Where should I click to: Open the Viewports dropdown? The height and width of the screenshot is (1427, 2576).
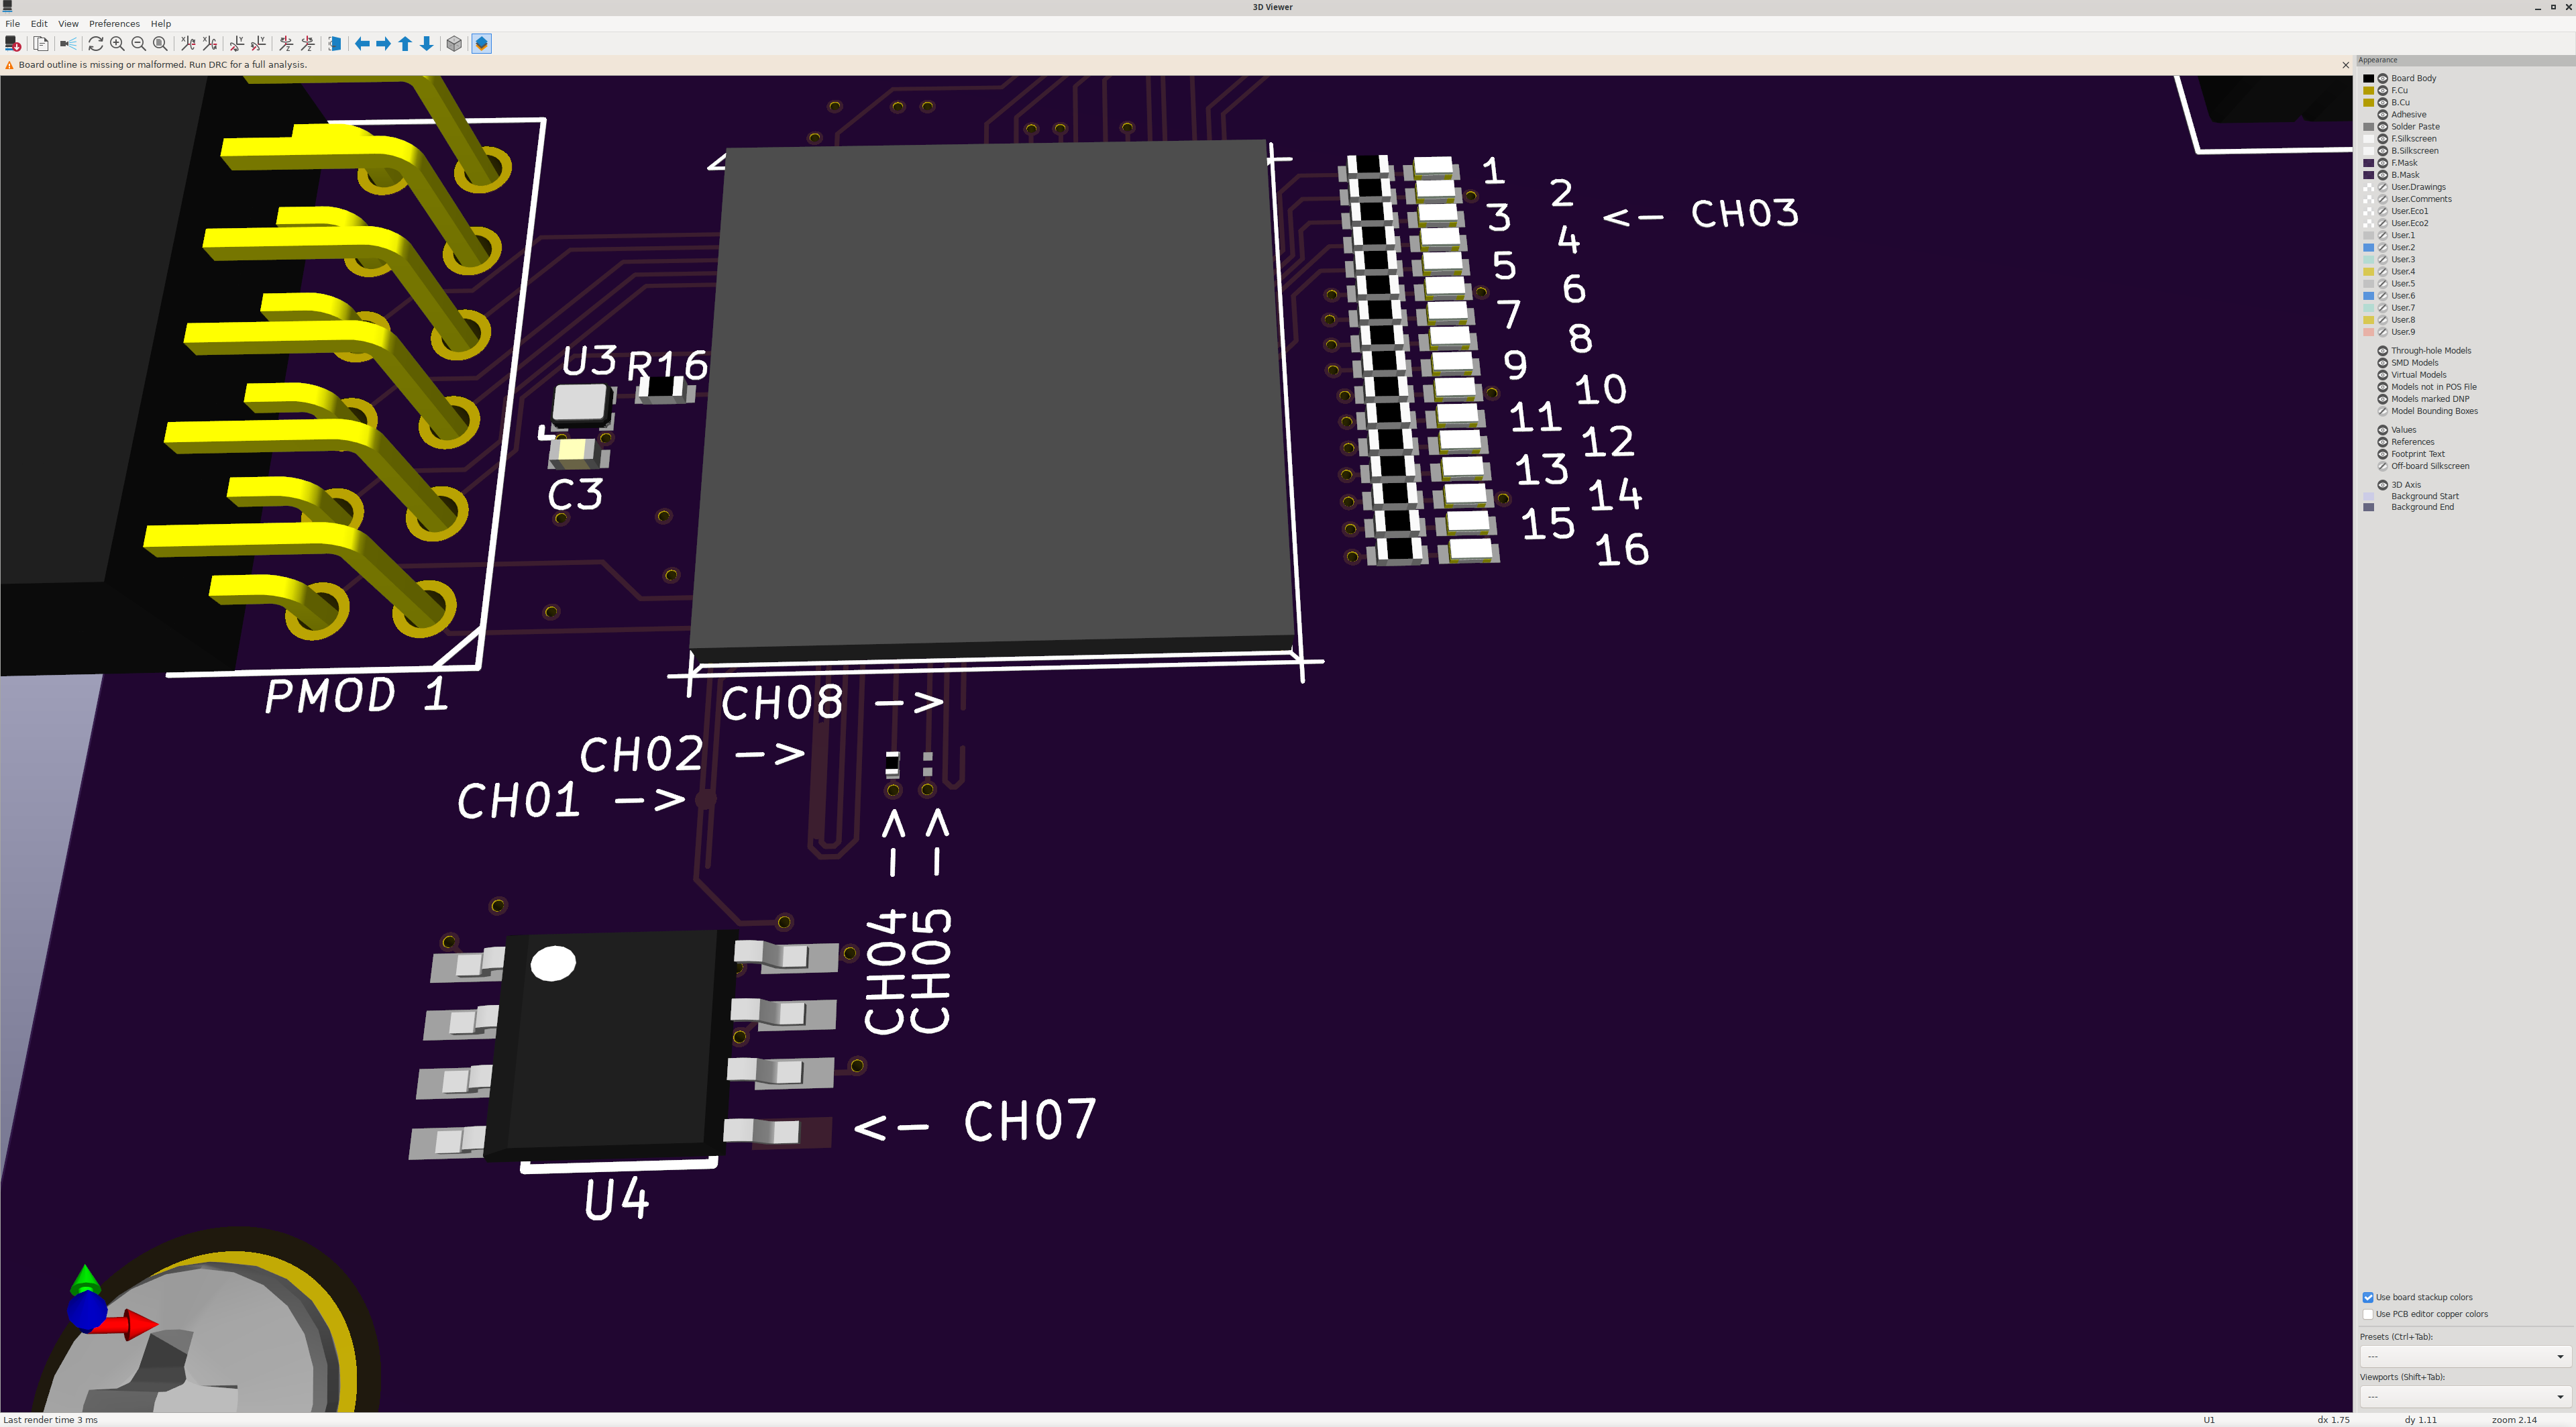tap(2464, 1396)
